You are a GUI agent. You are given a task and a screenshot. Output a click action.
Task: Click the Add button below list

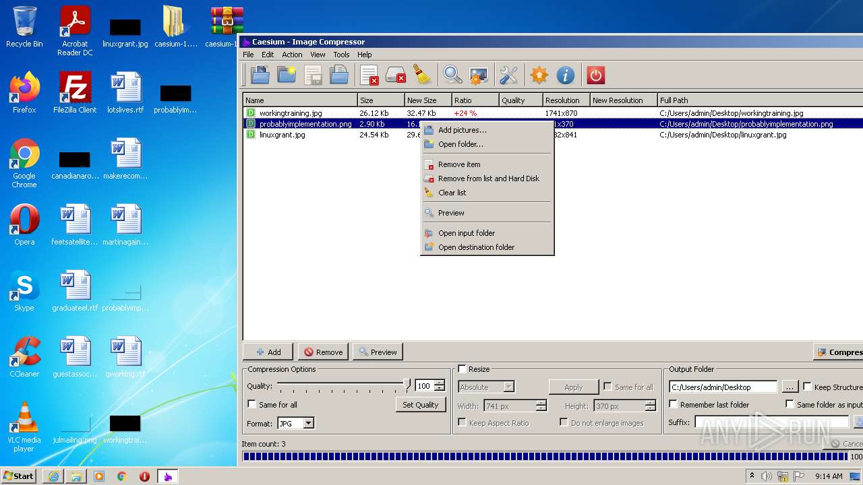tap(268, 352)
